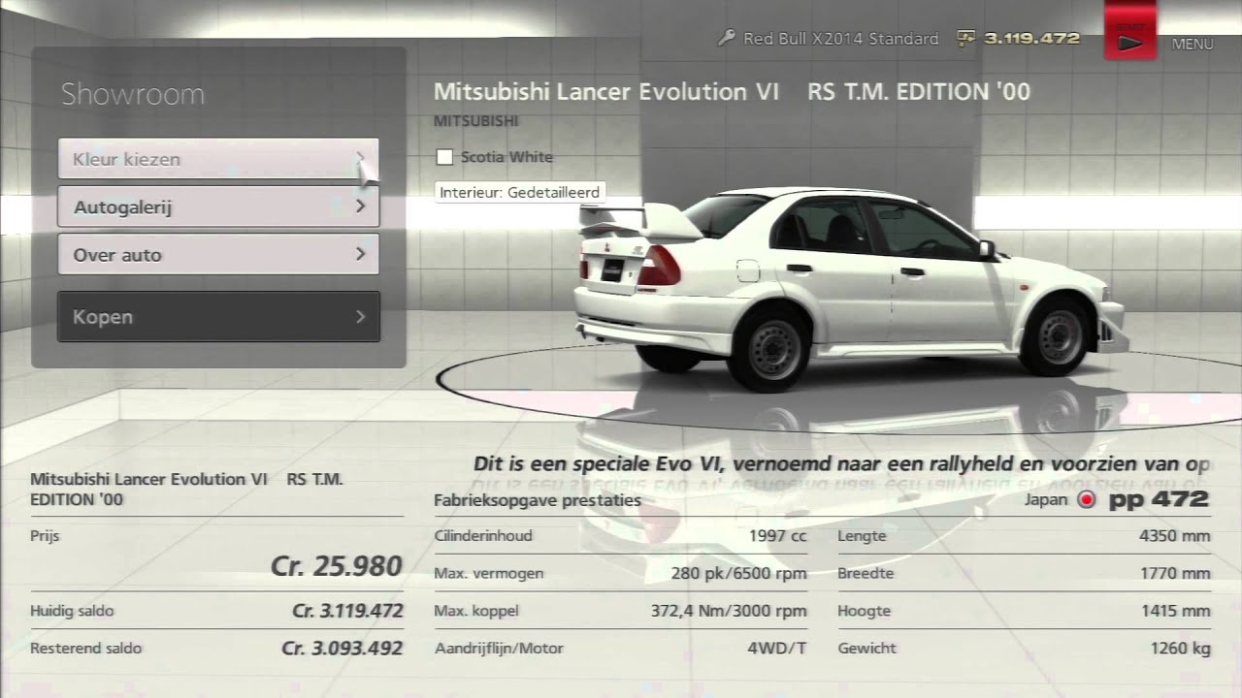The height and width of the screenshot is (698, 1242).
Task: Click the chevron on the Kopen button
Action: [x=360, y=317]
